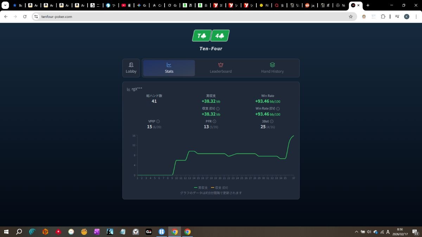422x237 pixels.
Task: Toggle 収支 (EV) series in chart legend
Action: coord(219,188)
